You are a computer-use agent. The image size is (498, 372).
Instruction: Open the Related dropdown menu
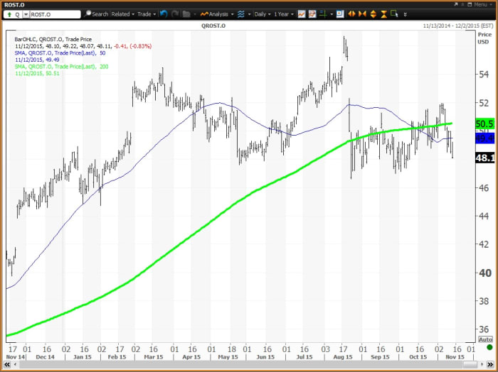point(122,14)
